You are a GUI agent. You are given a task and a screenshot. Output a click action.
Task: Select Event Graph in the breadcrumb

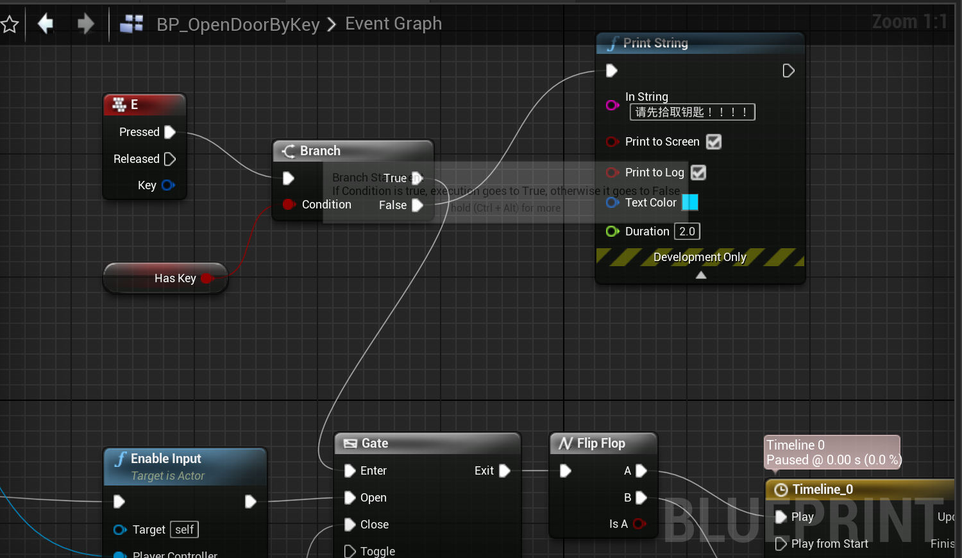(x=393, y=24)
